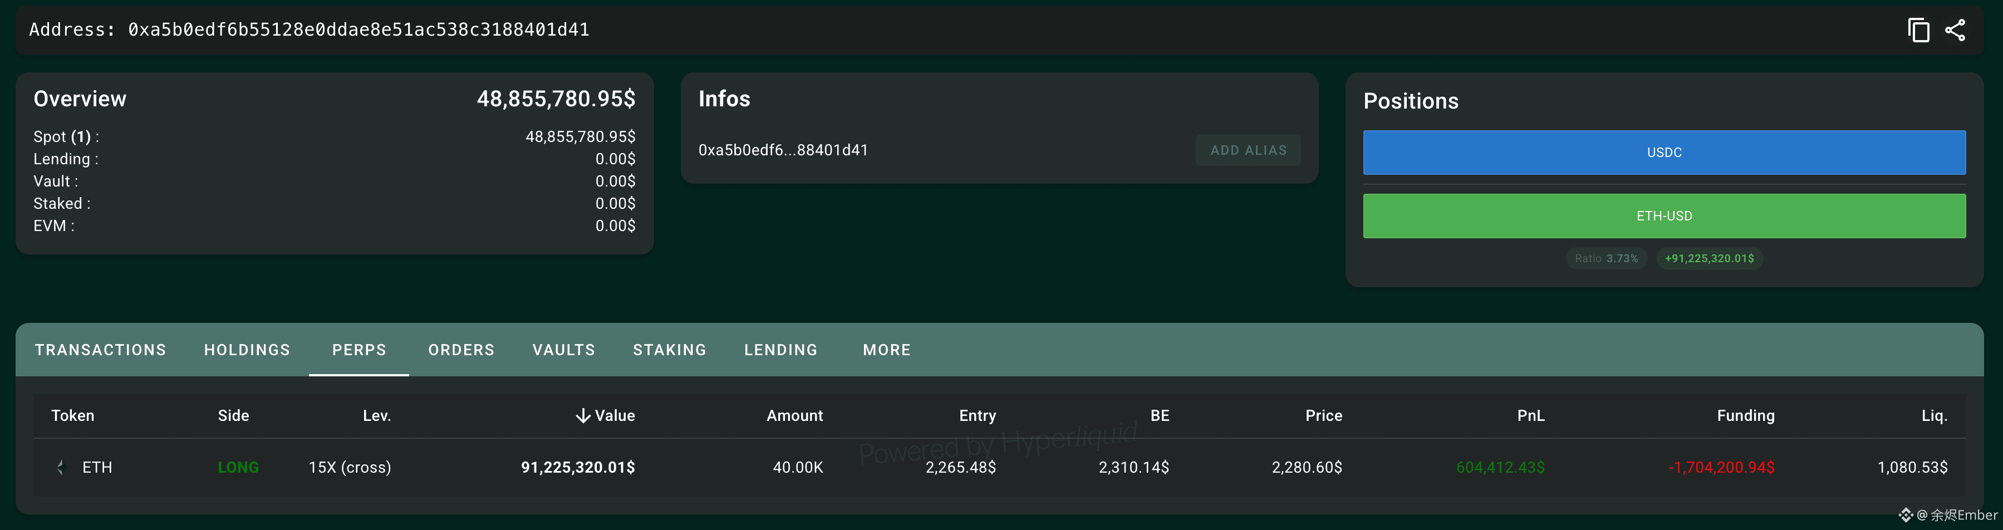Click the Ratio 3.73% chip
Viewport: 2003px width, 530px height.
tap(1607, 259)
